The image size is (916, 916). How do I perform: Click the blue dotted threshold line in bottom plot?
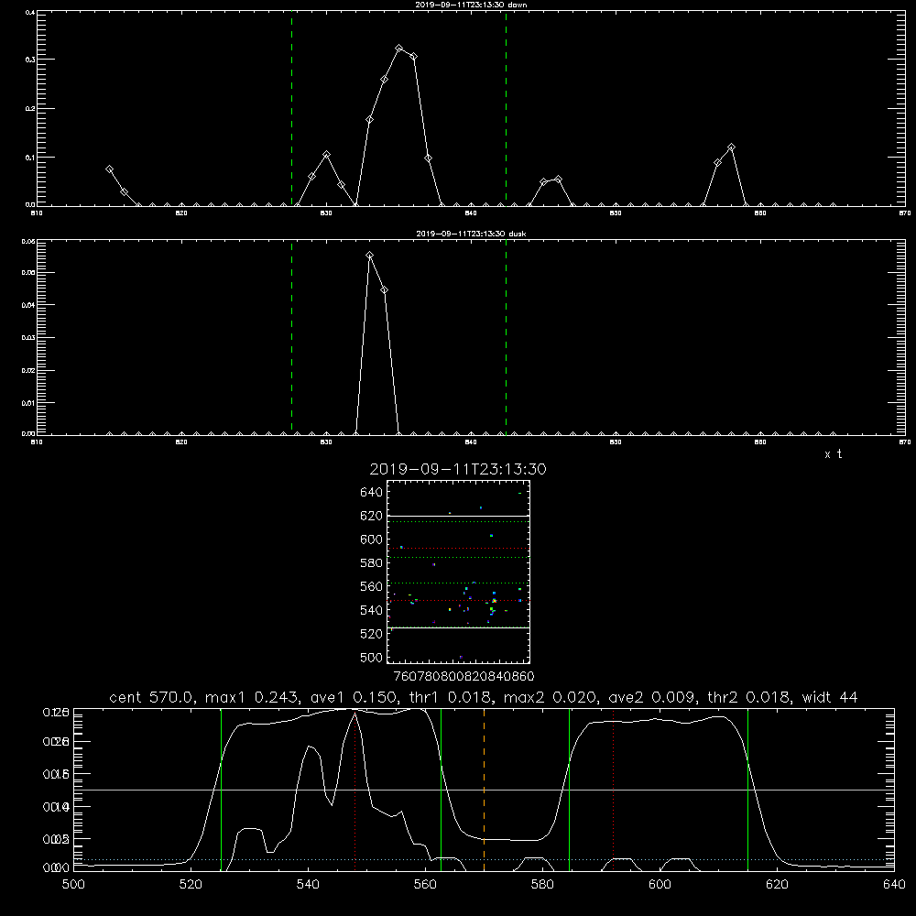[484, 859]
